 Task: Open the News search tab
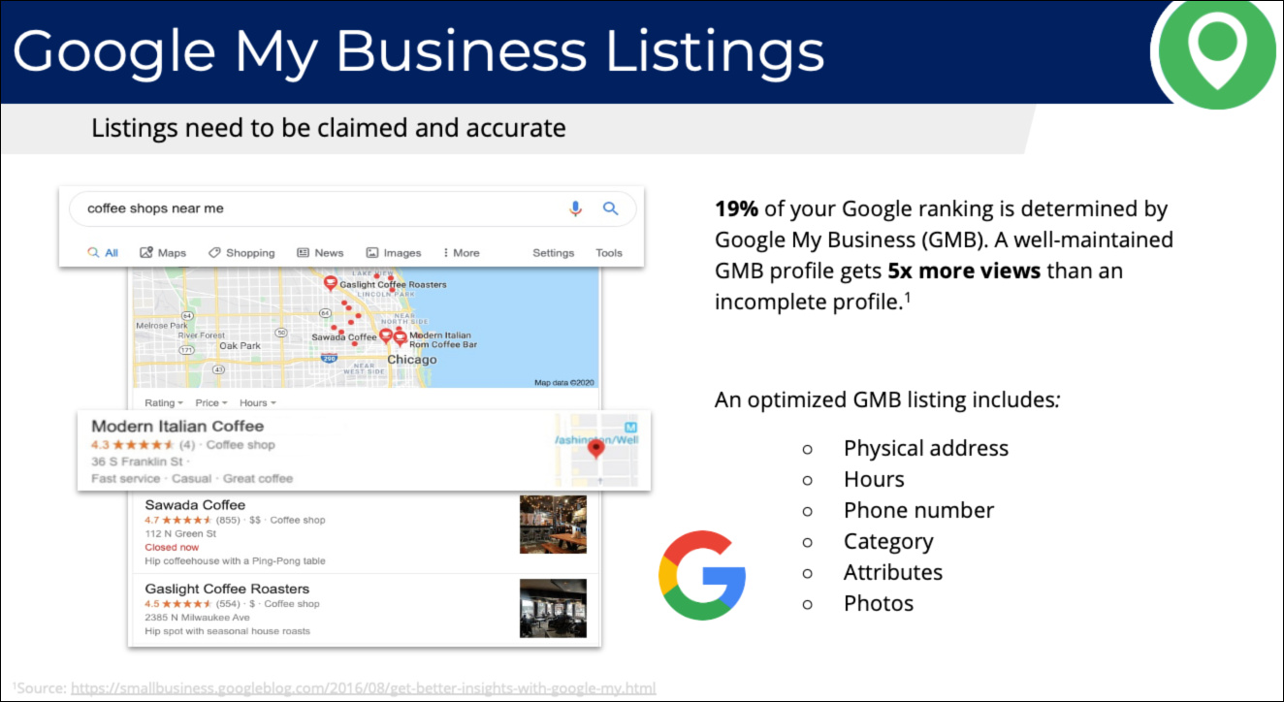pyautogui.click(x=320, y=253)
